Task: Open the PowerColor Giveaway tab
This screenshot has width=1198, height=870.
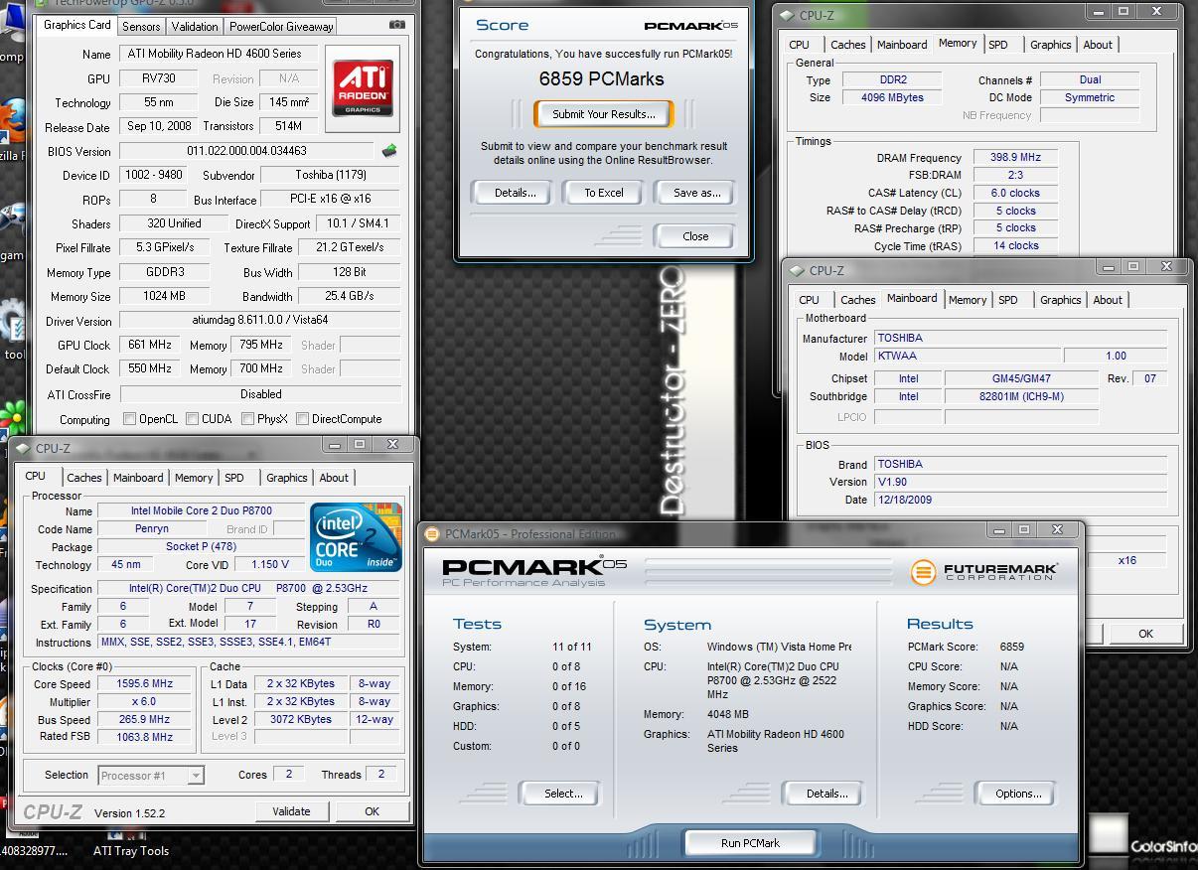Action: (x=281, y=27)
